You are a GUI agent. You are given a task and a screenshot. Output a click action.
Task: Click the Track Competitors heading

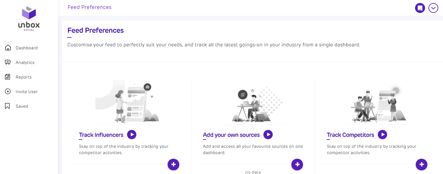[x=350, y=135]
